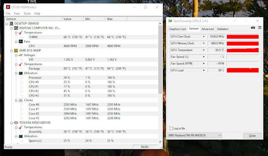Click the Min column header
The width and height of the screenshot is (268, 156).
click(94, 19)
